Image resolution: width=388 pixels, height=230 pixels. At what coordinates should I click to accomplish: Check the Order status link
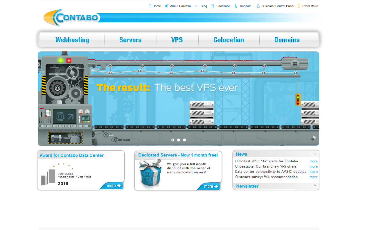coord(310,6)
